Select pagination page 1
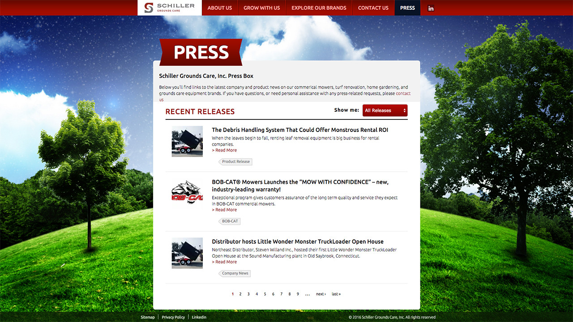The width and height of the screenshot is (573, 322). pyautogui.click(x=232, y=294)
